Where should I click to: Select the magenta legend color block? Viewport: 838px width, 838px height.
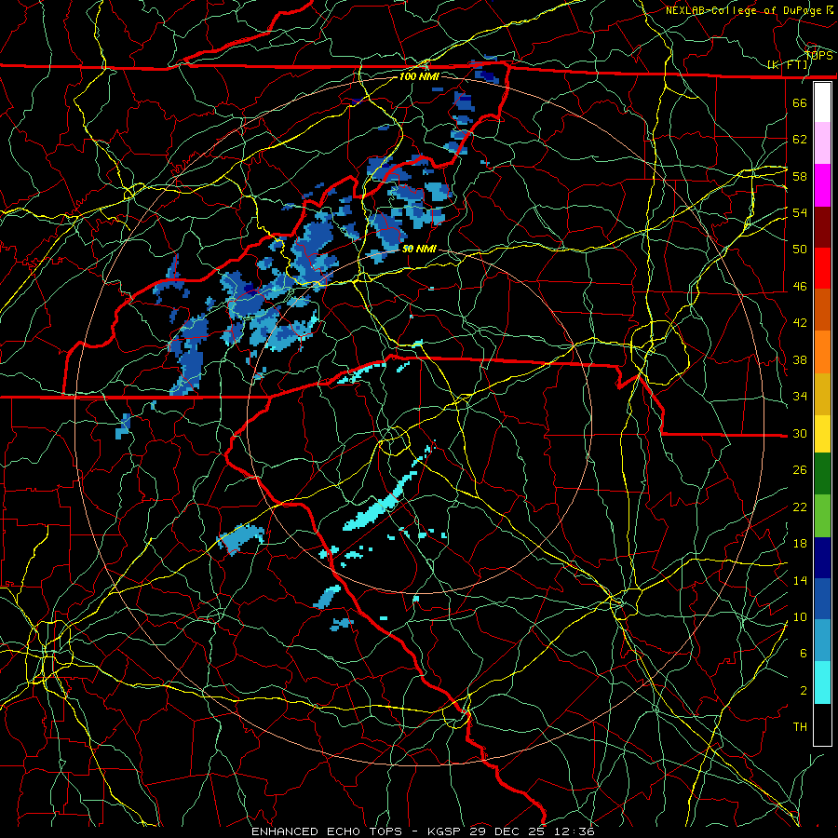(822, 185)
